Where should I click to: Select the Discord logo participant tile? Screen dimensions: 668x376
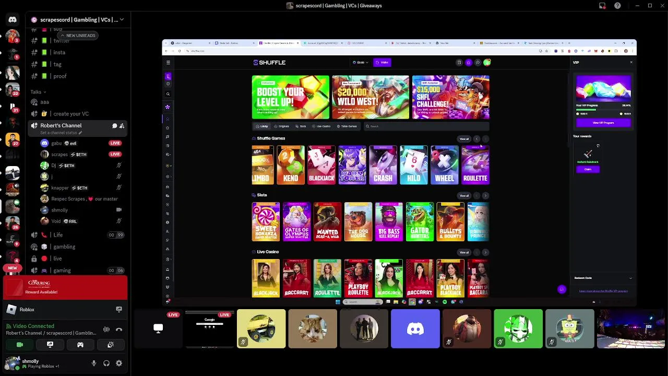(415, 328)
